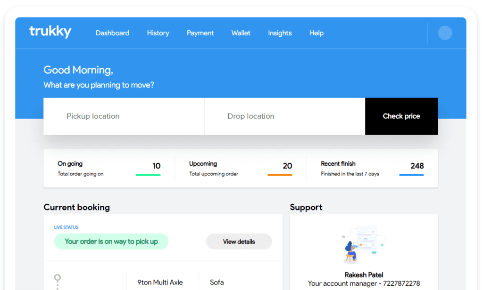Switch to the Insights page
This screenshot has height=290, width=483.
(x=280, y=33)
